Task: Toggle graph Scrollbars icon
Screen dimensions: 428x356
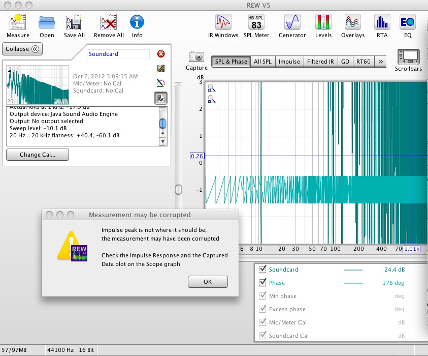Action: tap(408, 56)
